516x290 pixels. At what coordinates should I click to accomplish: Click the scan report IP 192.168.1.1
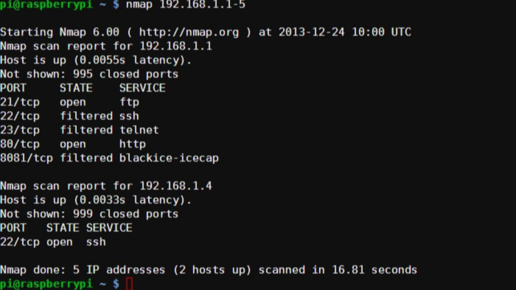pyautogui.click(x=175, y=46)
